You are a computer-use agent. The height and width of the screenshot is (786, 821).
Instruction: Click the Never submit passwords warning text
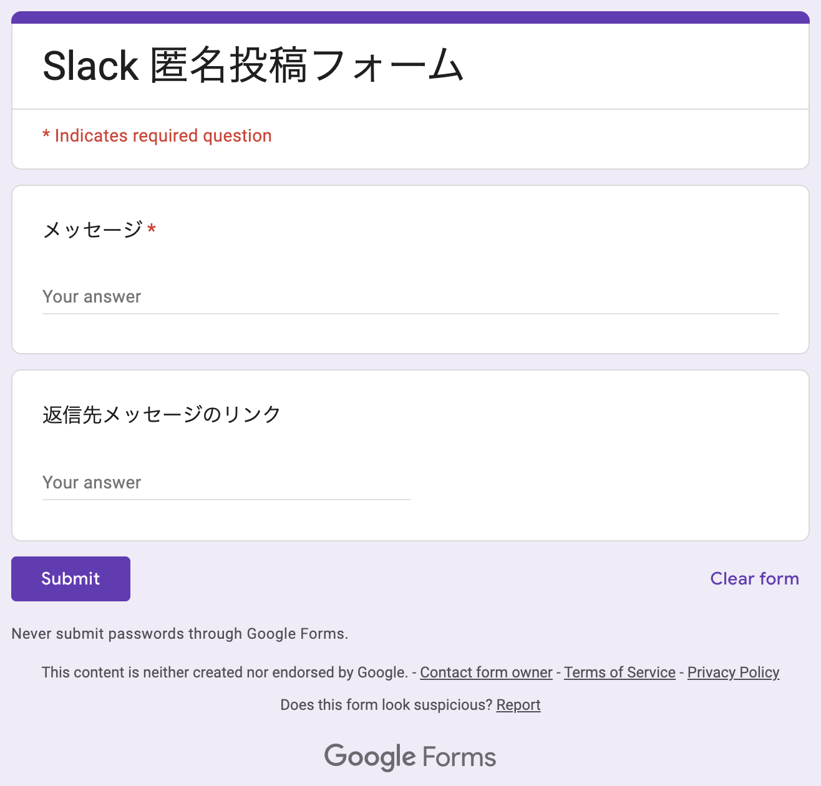(180, 634)
